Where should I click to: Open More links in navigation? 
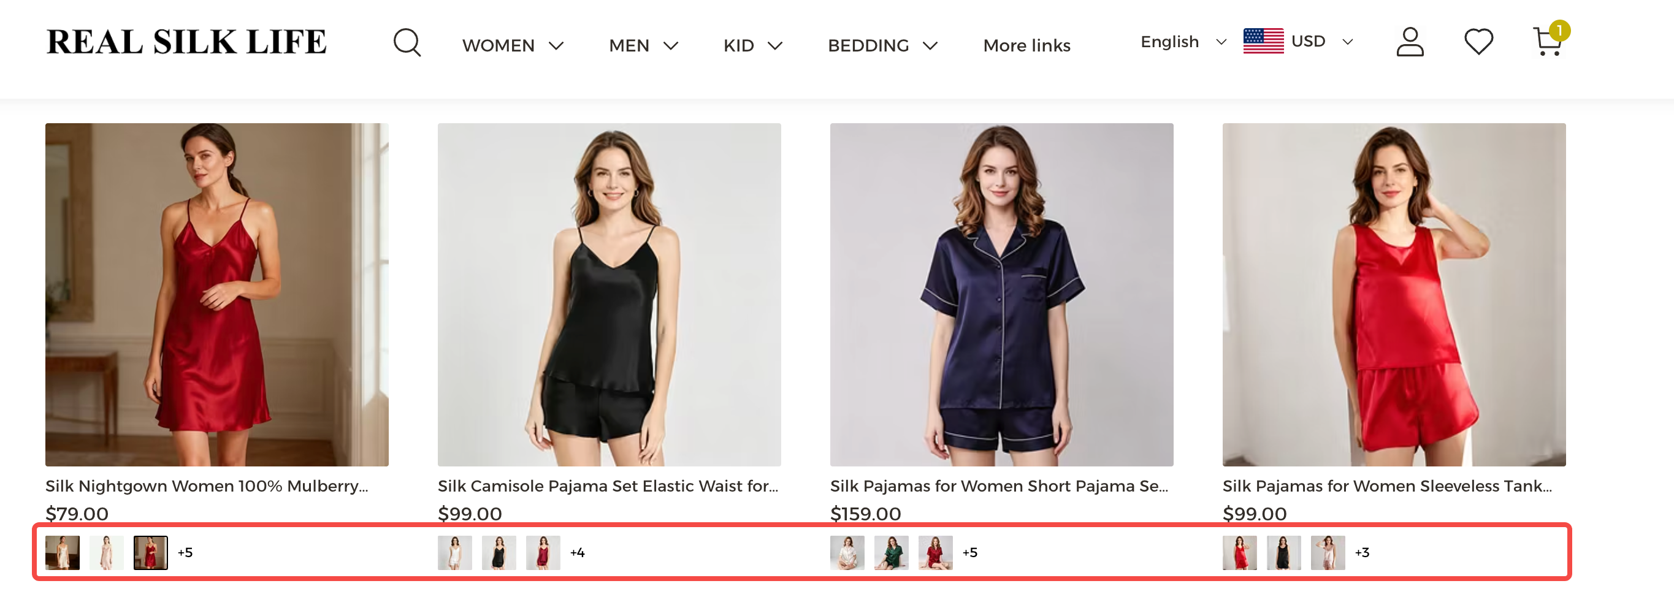[x=1026, y=45]
